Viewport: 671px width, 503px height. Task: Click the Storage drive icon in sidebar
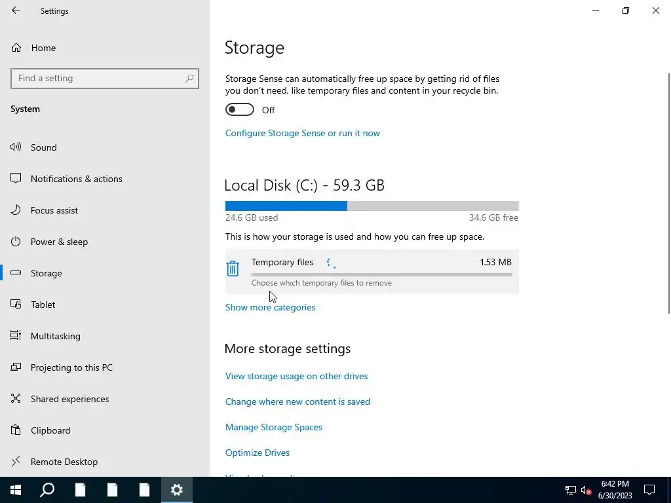16,272
